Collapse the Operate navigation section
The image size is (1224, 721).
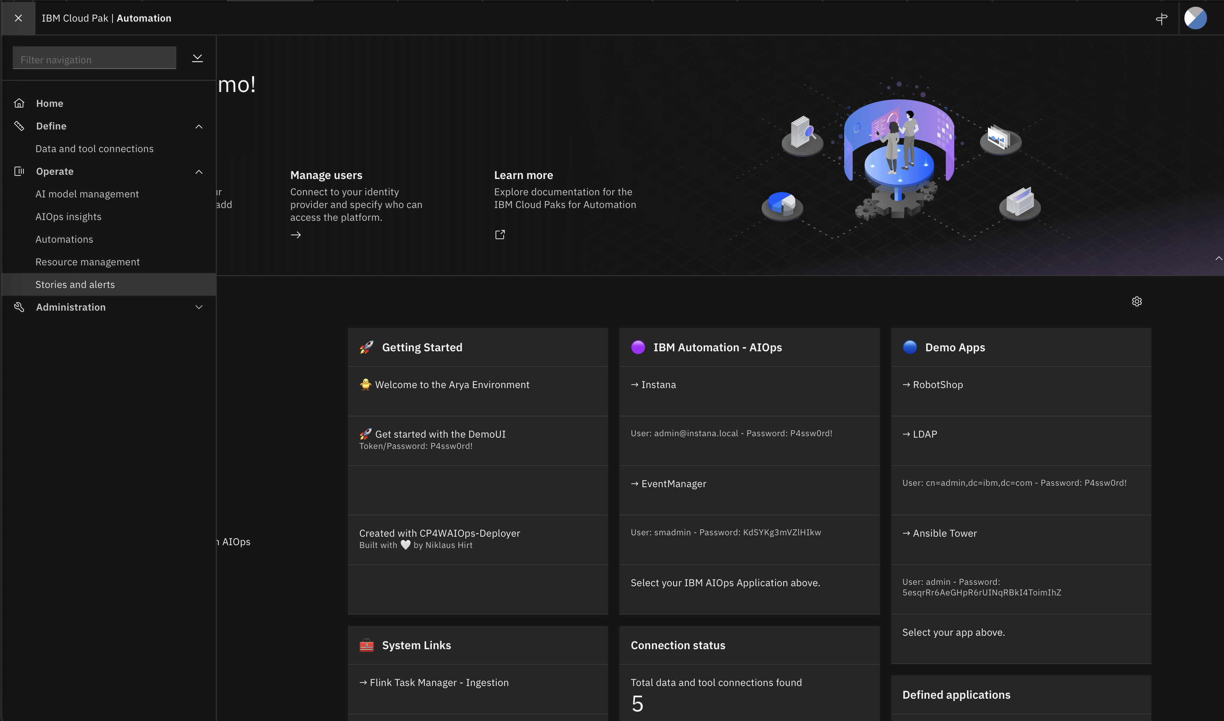tap(199, 172)
